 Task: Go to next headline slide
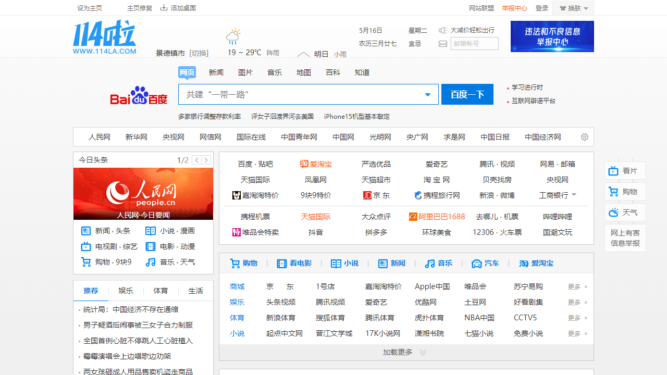pos(206,160)
